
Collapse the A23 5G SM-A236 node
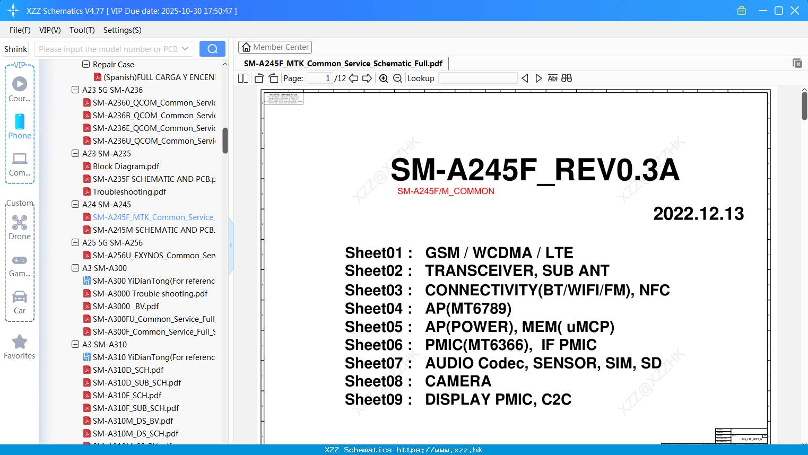click(x=75, y=90)
